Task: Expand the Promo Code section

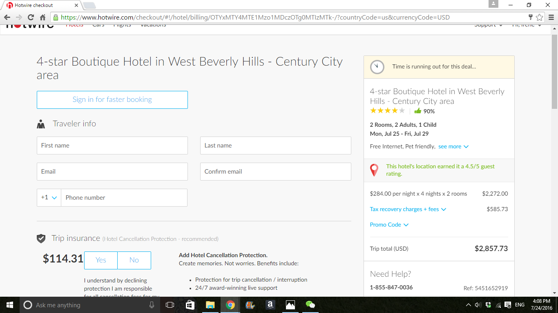Action: click(389, 225)
